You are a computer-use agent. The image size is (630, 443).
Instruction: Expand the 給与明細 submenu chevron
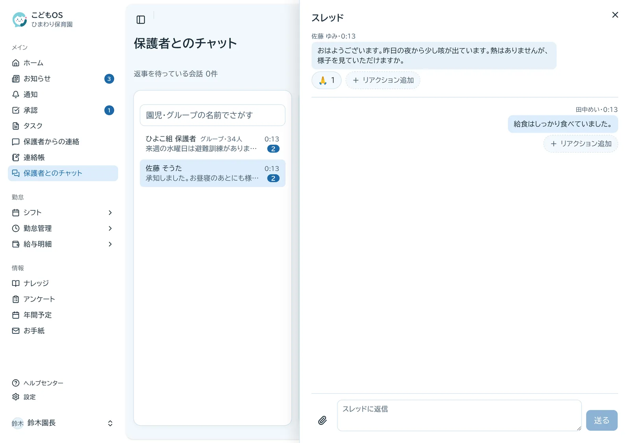[110, 244]
